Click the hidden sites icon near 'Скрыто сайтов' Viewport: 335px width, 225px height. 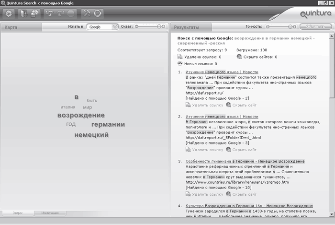(239, 57)
